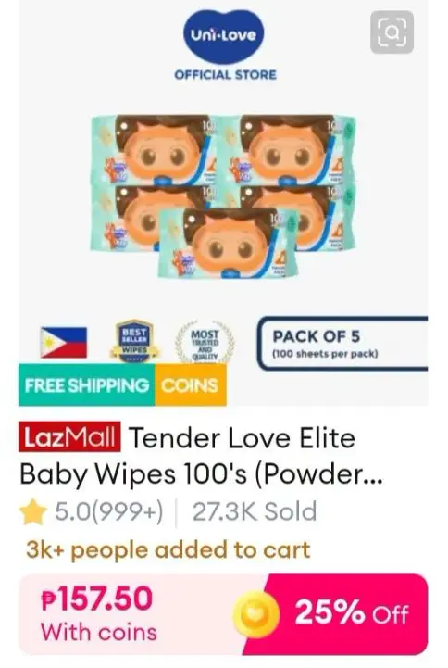Open the Official Store text link
Screen dimensions: 448x668
(225, 75)
